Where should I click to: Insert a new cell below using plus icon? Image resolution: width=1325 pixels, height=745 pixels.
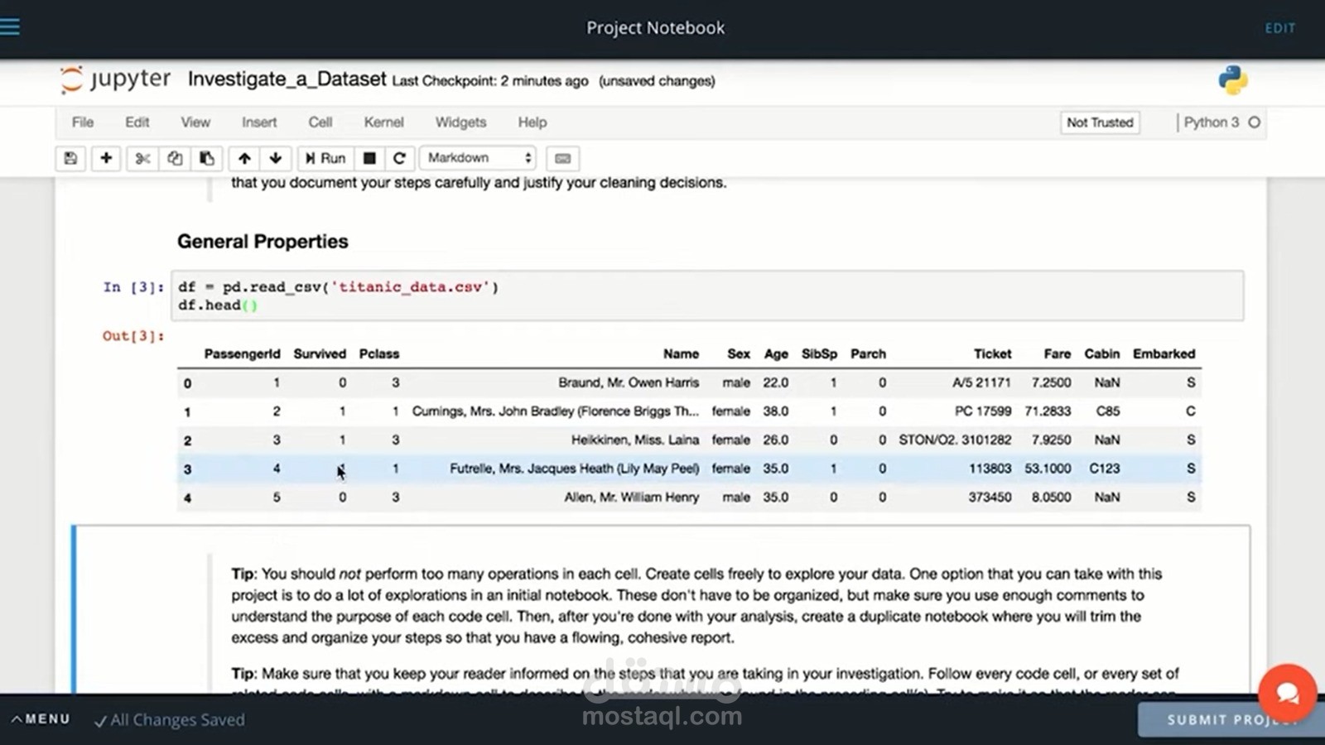106,158
